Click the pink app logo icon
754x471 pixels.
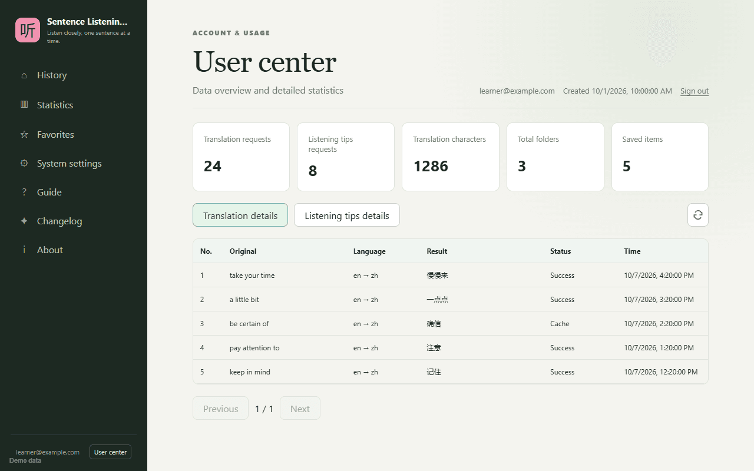click(x=28, y=30)
